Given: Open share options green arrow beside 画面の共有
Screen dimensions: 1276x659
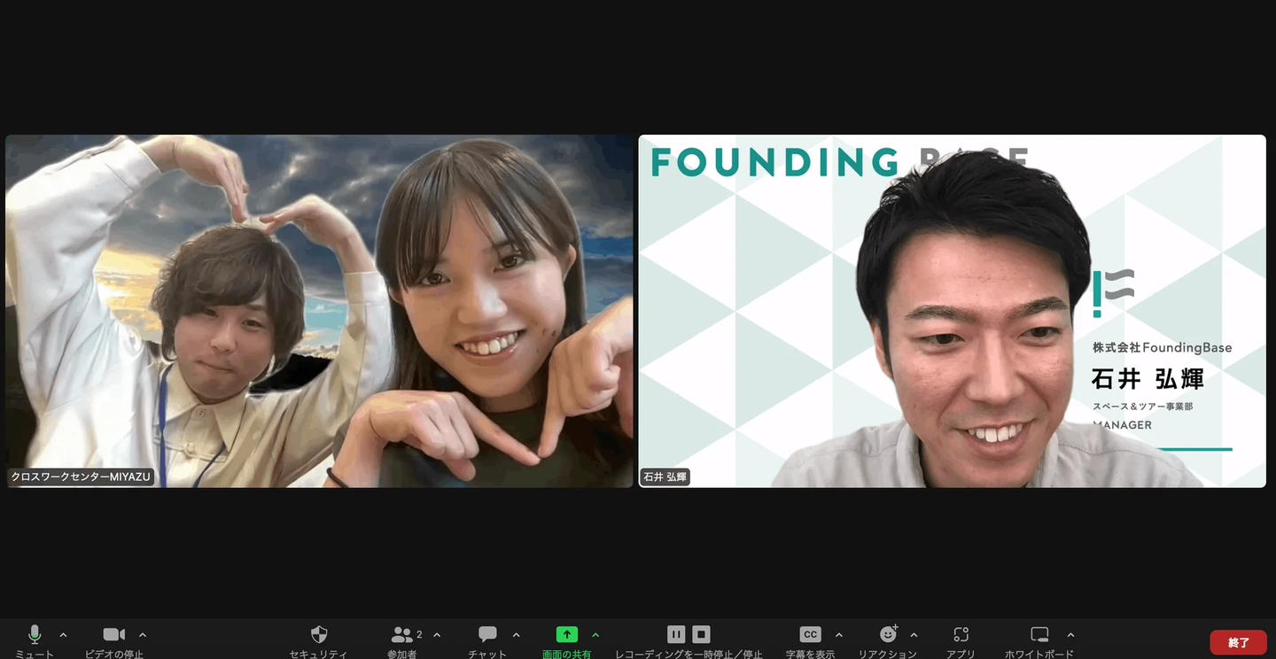Looking at the screenshot, I should point(595,634).
